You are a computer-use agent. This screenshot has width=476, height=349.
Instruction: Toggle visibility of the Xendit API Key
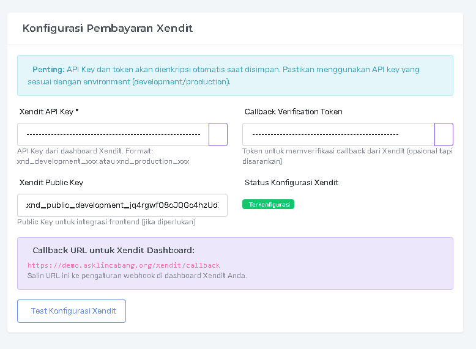pos(218,134)
